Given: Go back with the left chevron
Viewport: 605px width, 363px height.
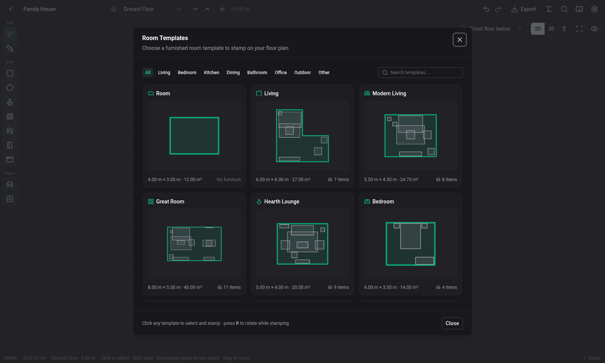Looking at the screenshot, I should click(11, 9).
